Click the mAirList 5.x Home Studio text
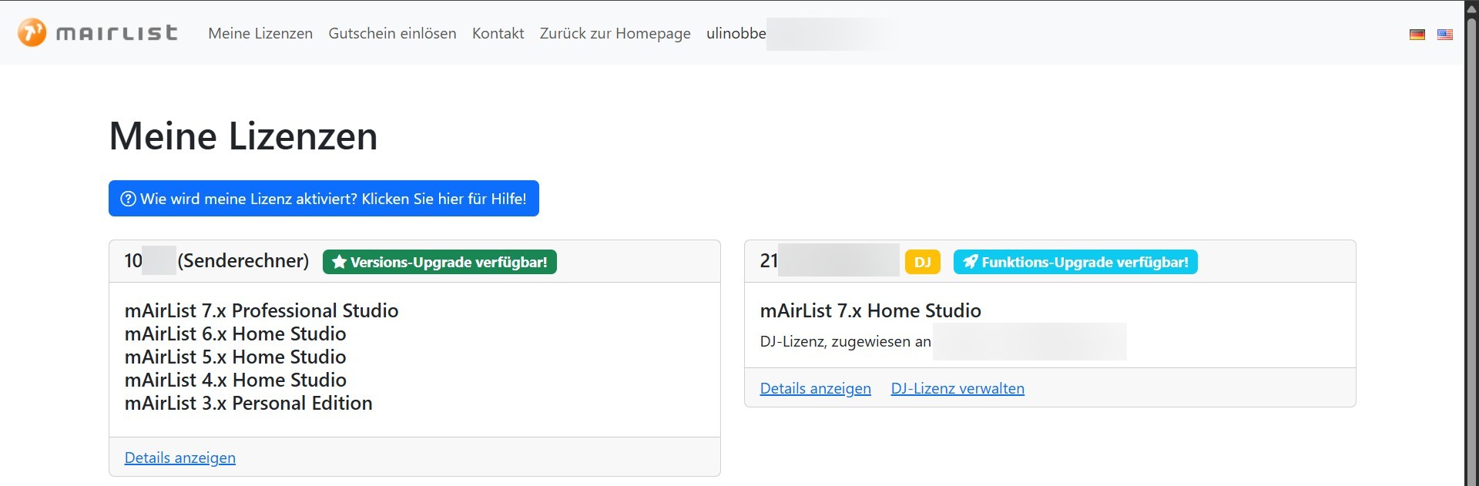1479x486 pixels. pyautogui.click(x=236, y=357)
